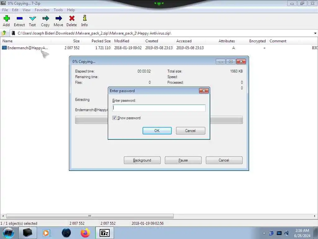318x239 pixels.
Task: Sort by Comment column header
Action: [x=278, y=41]
